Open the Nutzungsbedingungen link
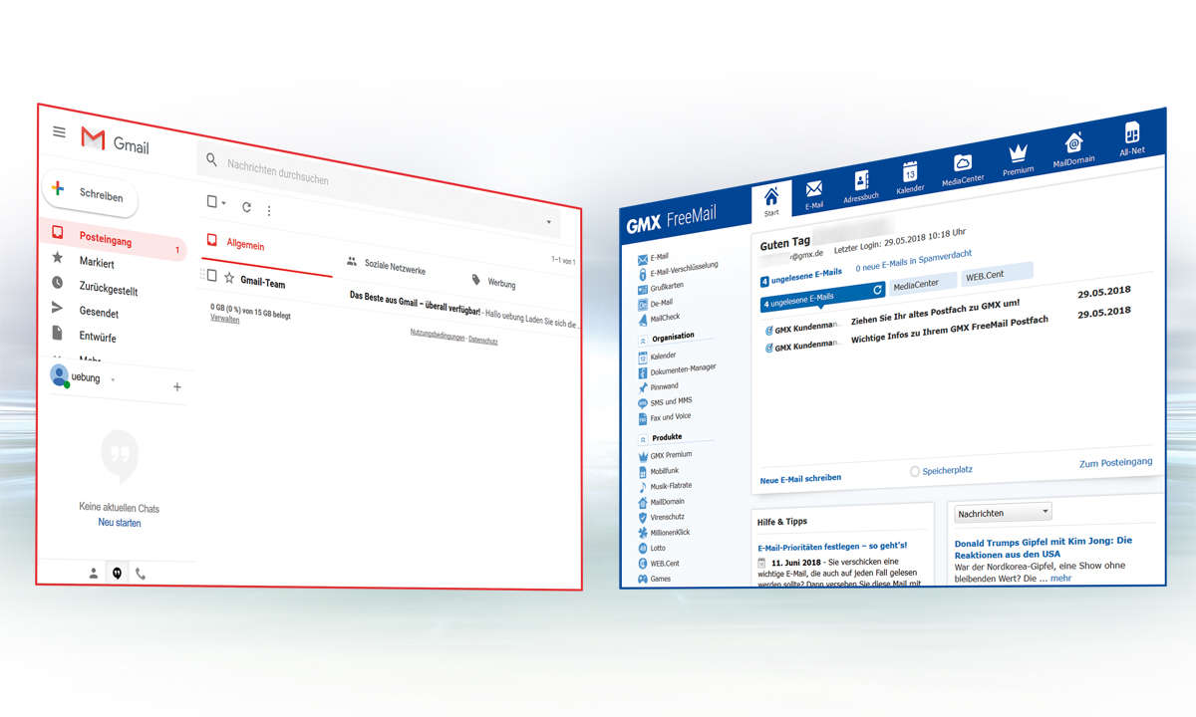 [438, 336]
